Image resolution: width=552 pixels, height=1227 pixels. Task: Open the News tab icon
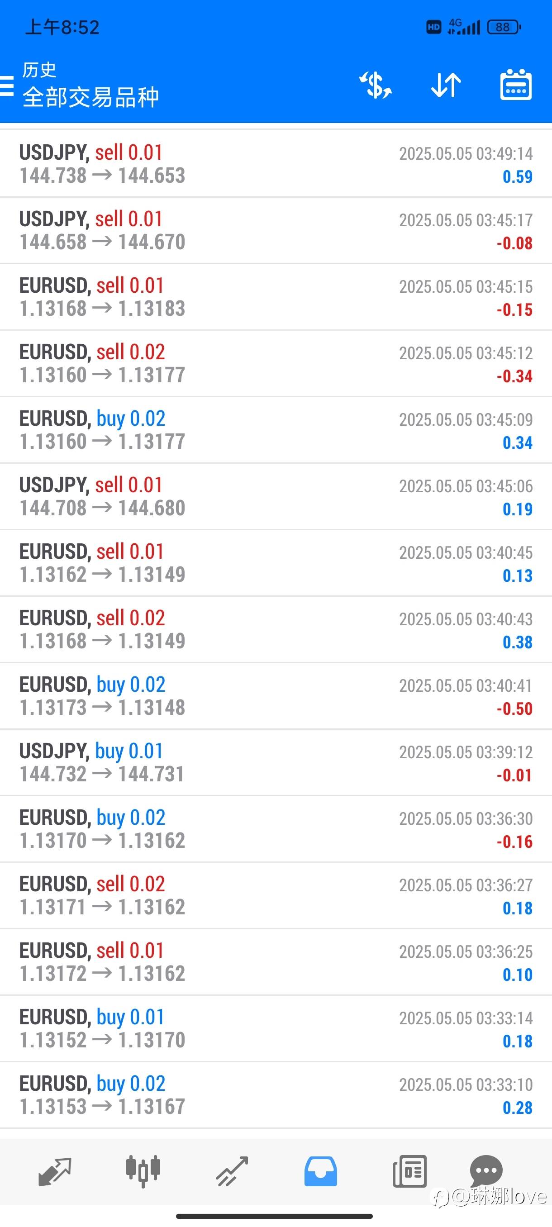(409, 1171)
